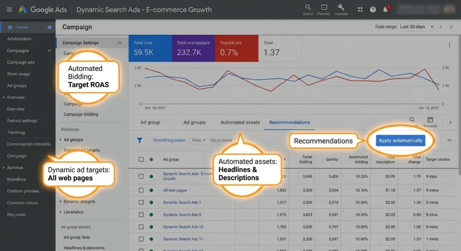The height and width of the screenshot is (251, 461).
Task: Click green status dot for Dynamic Search Ads 9
Action: click(x=151, y=215)
